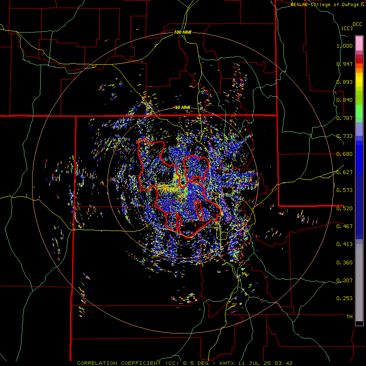Click the 0.787 scale value
Image resolution: width=366 pixels, height=366 pixels.
(344, 118)
